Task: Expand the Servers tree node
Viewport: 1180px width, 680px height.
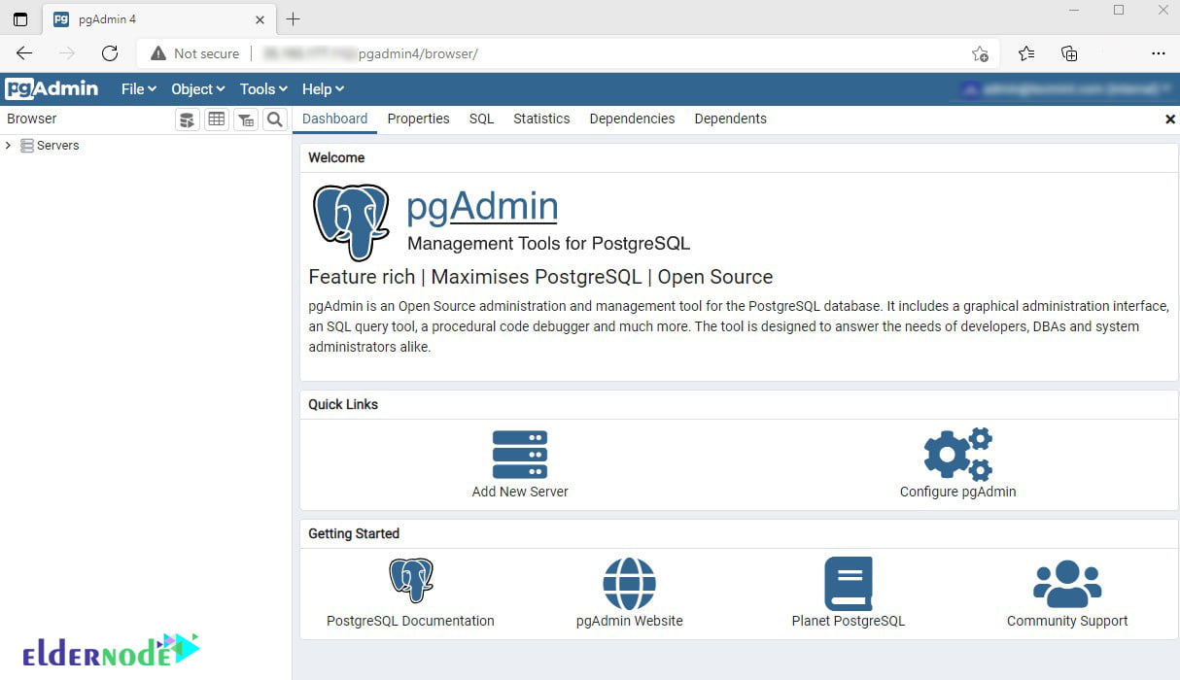Action: tap(9, 146)
